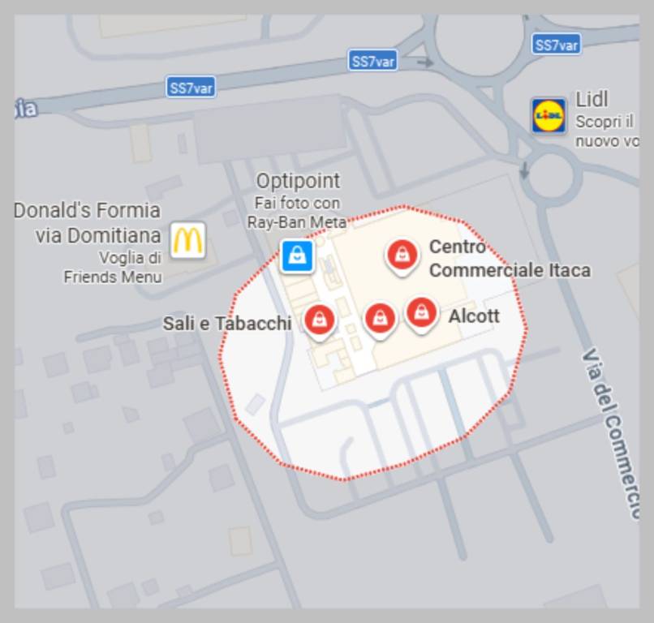Image resolution: width=654 pixels, height=623 pixels.
Task: Click the Centro Commerciale Itaca red pin
Action: pos(402,257)
